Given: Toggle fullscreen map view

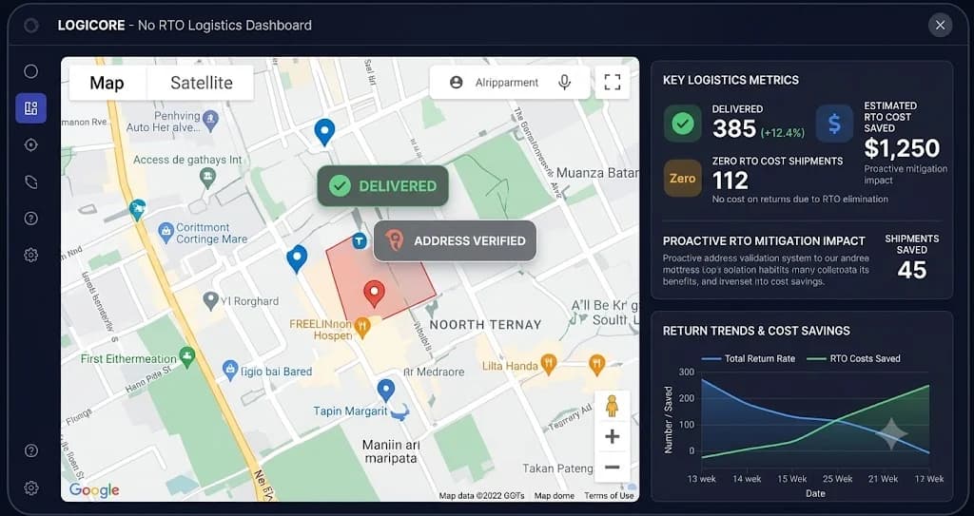Looking at the screenshot, I should coord(613,82).
